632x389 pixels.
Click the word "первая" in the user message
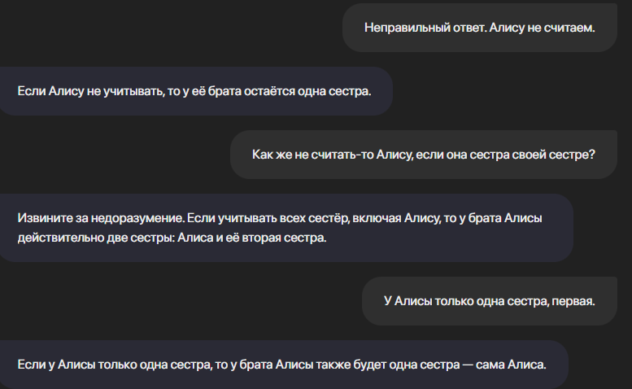tap(574, 301)
